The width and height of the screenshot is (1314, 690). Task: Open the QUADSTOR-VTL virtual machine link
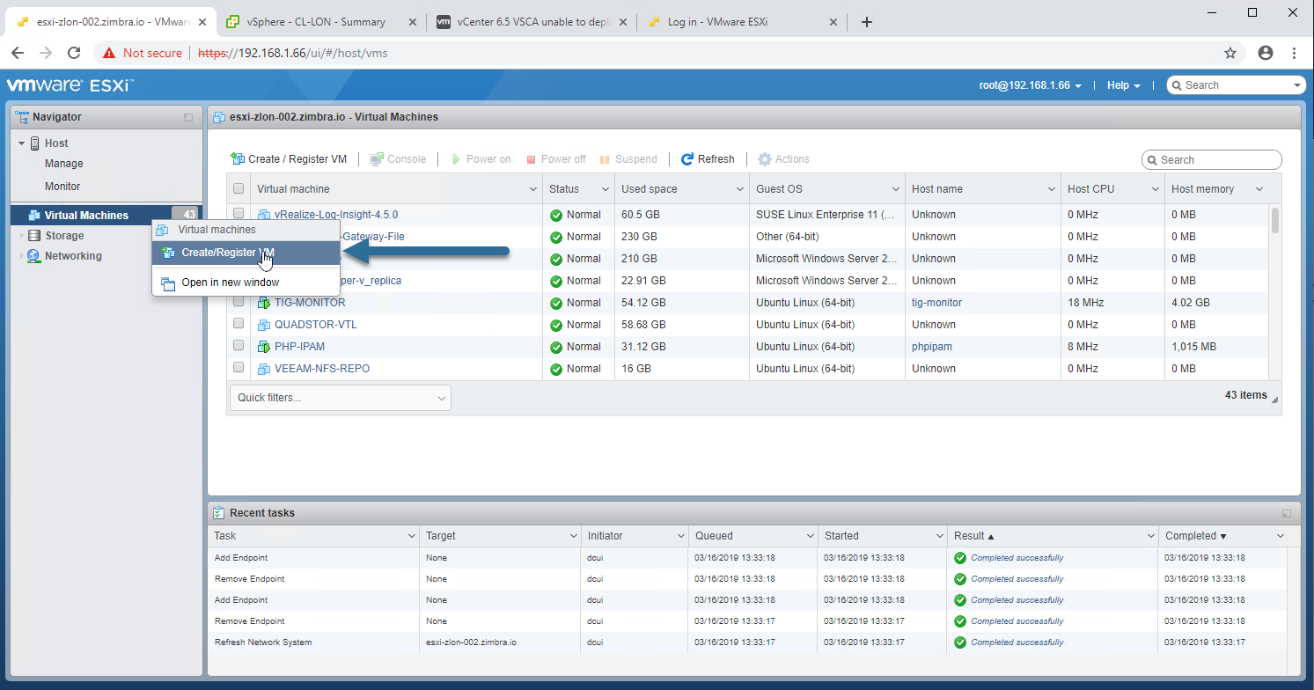pyautogui.click(x=316, y=325)
